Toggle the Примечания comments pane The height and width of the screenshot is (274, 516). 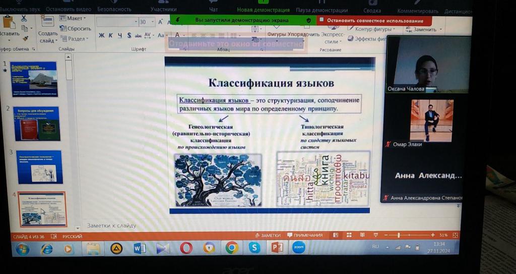click(305, 235)
